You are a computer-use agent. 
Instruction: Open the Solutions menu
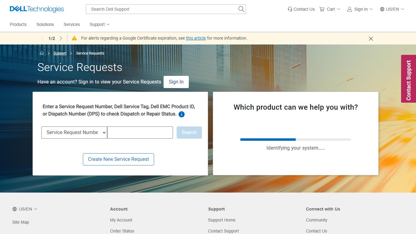(x=45, y=24)
